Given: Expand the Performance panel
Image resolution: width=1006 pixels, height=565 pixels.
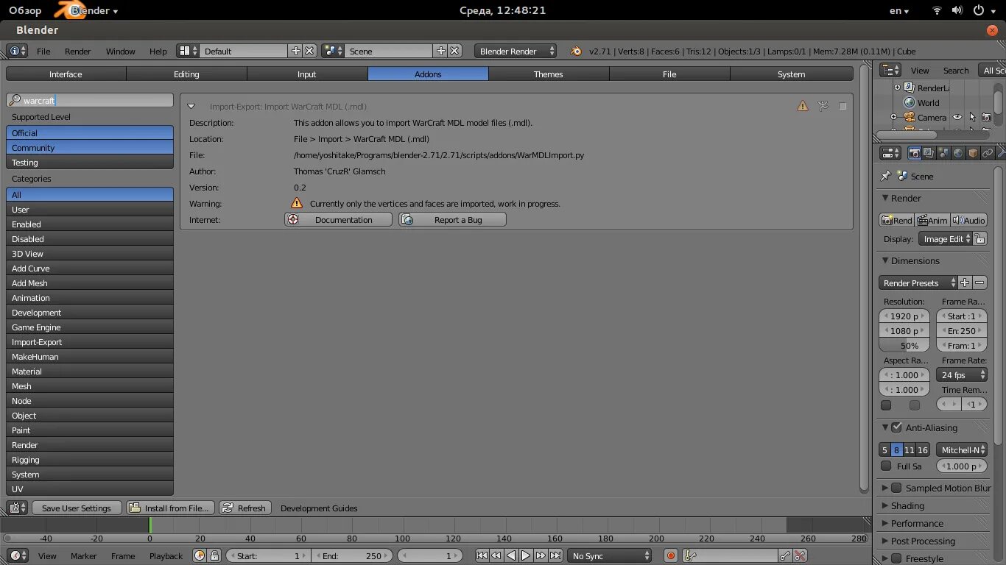Looking at the screenshot, I should click(x=885, y=523).
